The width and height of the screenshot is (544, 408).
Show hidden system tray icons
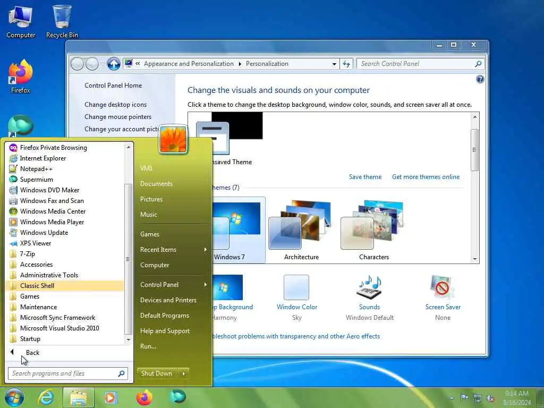pyautogui.click(x=452, y=398)
